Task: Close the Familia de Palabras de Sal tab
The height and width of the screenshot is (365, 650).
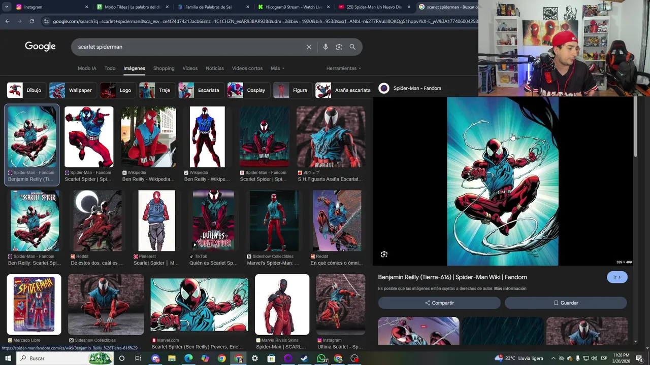Action: (248, 7)
